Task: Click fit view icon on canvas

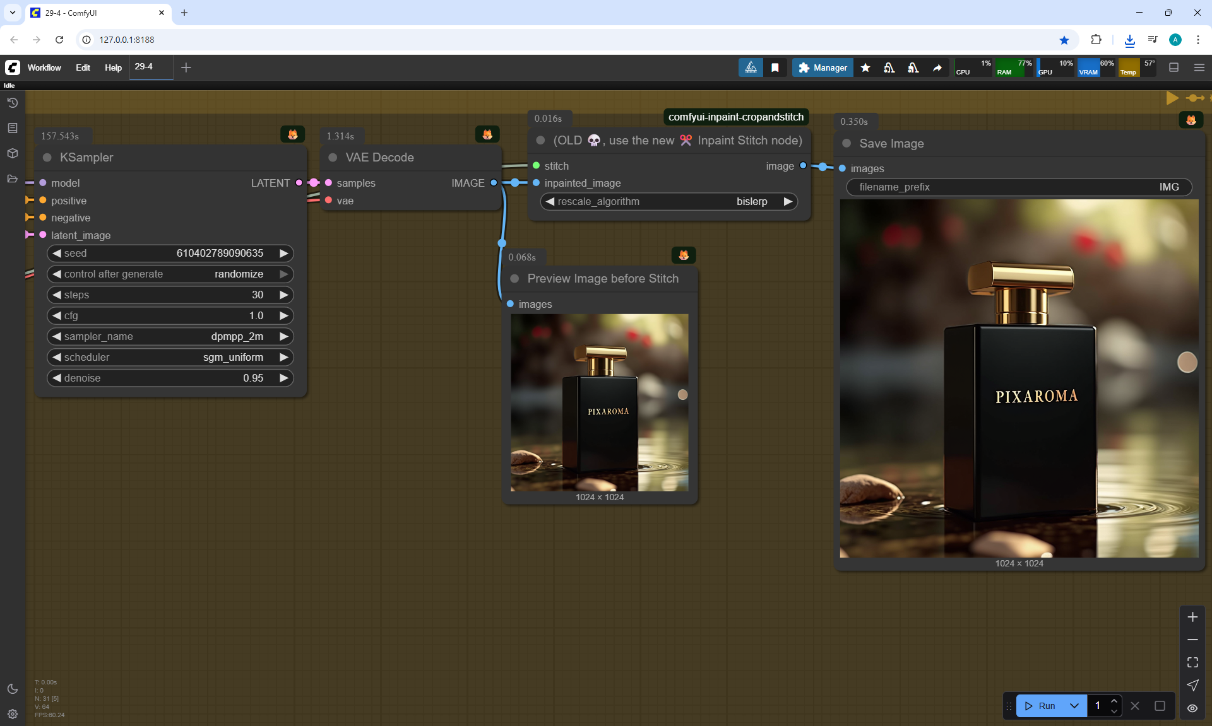Action: click(x=1192, y=662)
